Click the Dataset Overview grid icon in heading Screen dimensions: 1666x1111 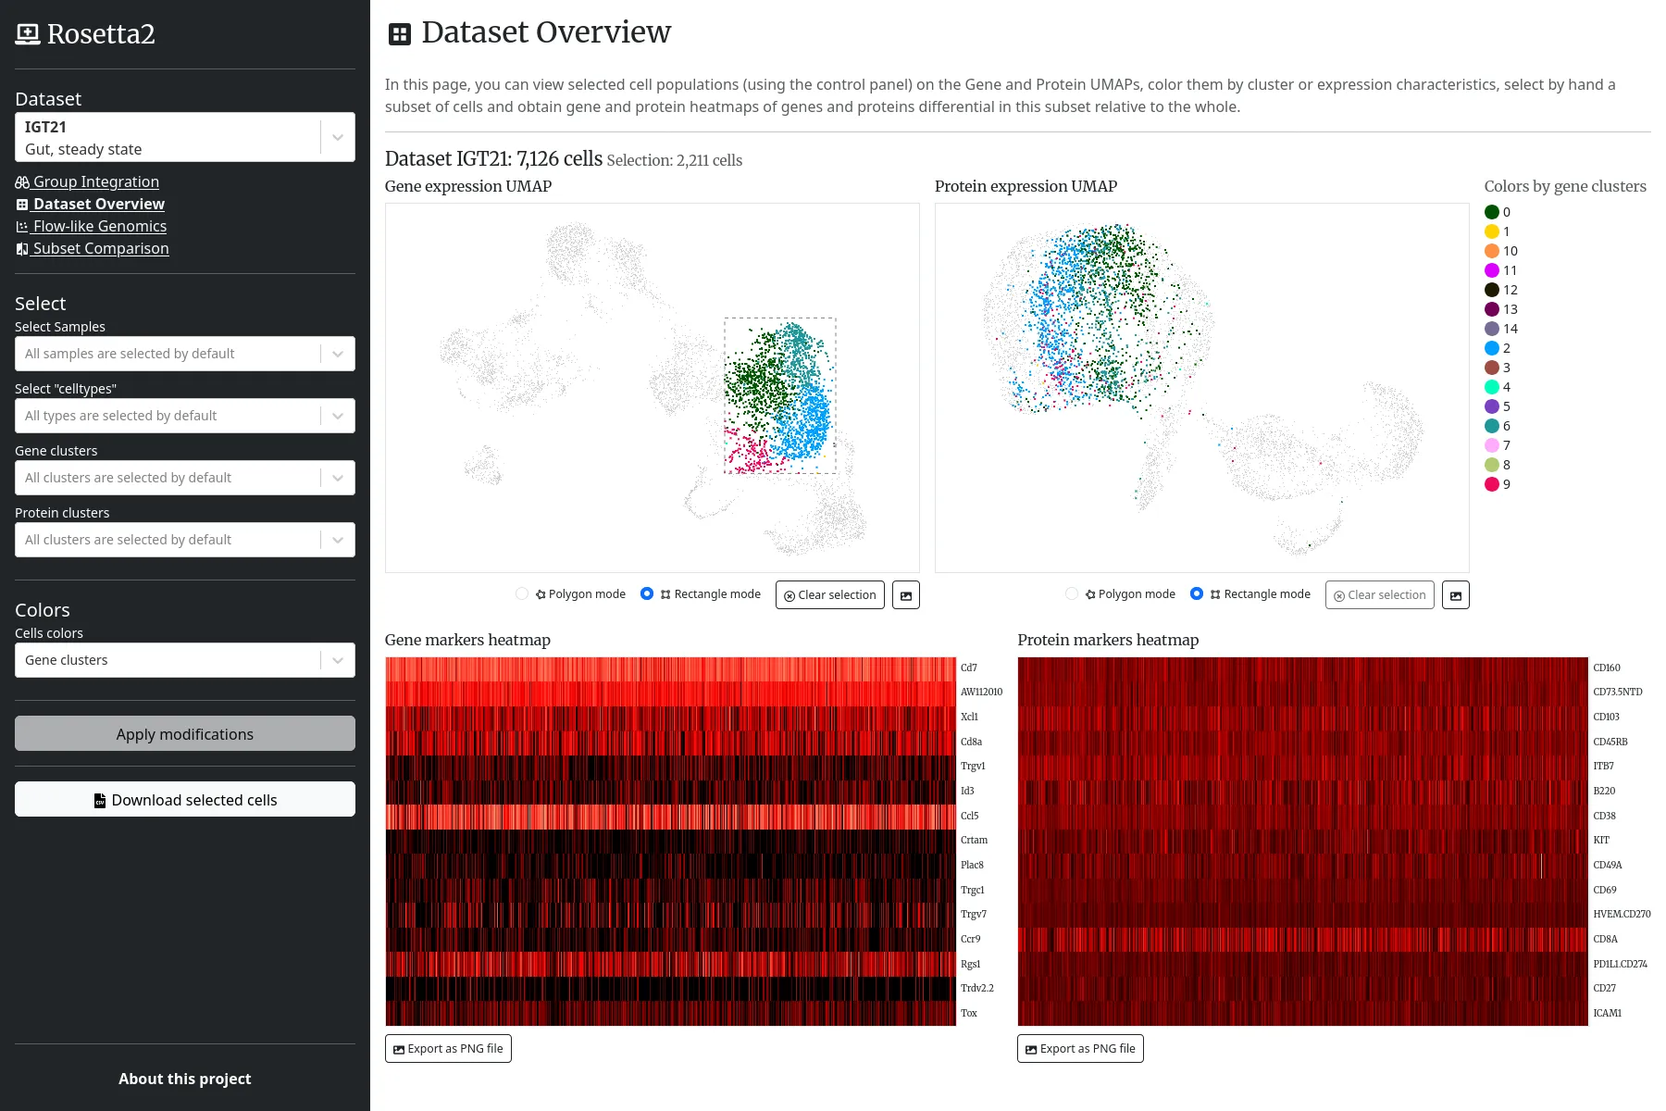click(400, 34)
